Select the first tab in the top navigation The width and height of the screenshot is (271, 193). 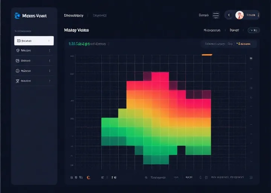74,15
